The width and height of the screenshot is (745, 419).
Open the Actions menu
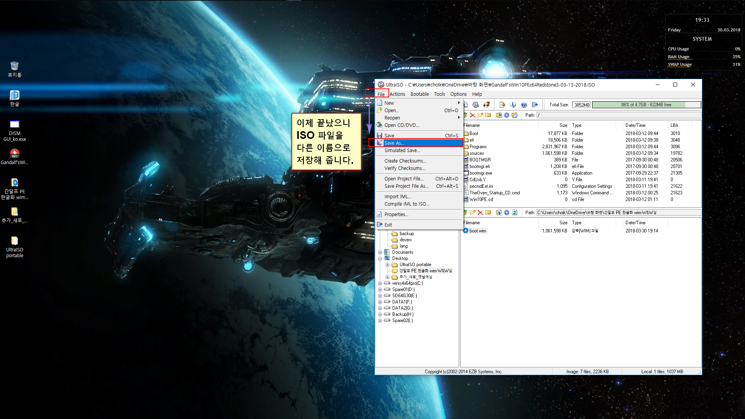[x=397, y=94]
